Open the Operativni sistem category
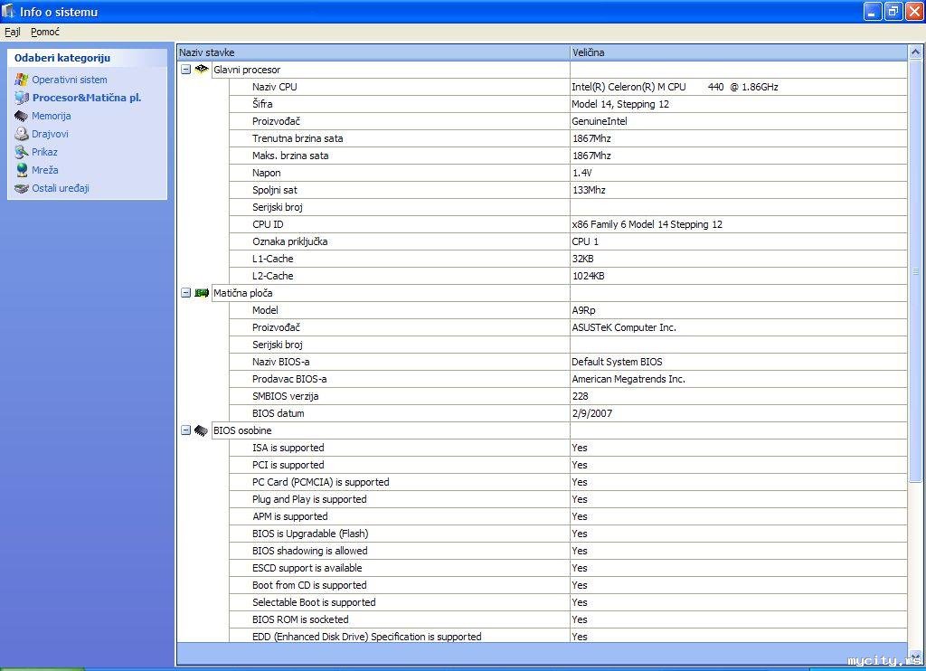 70,80
